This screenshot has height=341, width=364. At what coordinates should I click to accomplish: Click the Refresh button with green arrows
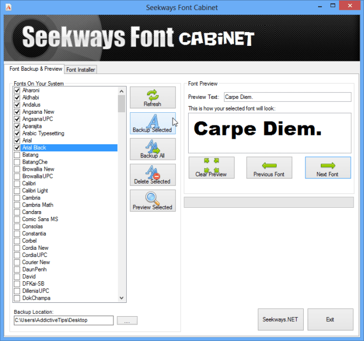coord(153,97)
